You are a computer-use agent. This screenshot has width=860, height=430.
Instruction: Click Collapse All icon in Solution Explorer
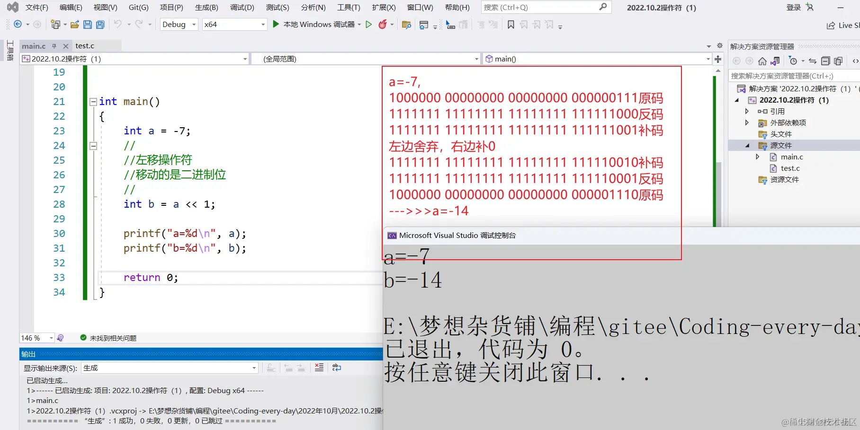[825, 61]
